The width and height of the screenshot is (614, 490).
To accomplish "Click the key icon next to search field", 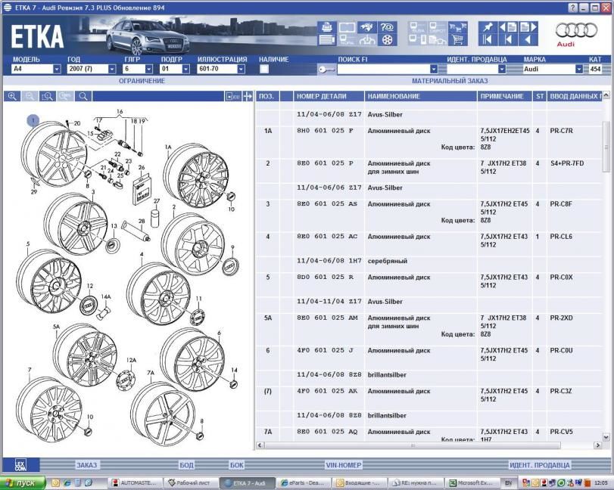I will coord(326,70).
